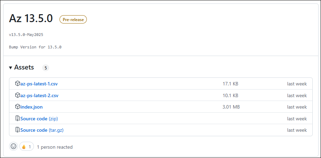Collapse the Assets section triangle
Image resolution: width=321 pixels, height=158 pixels.
tap(11, 67)
